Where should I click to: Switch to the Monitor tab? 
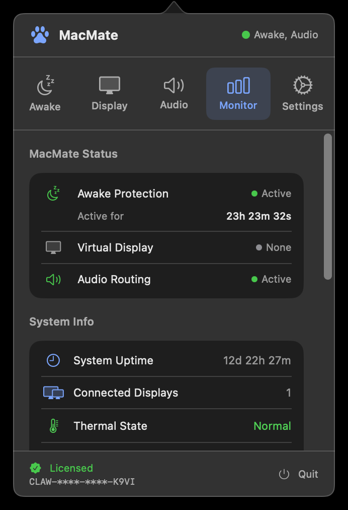(238, 93)
